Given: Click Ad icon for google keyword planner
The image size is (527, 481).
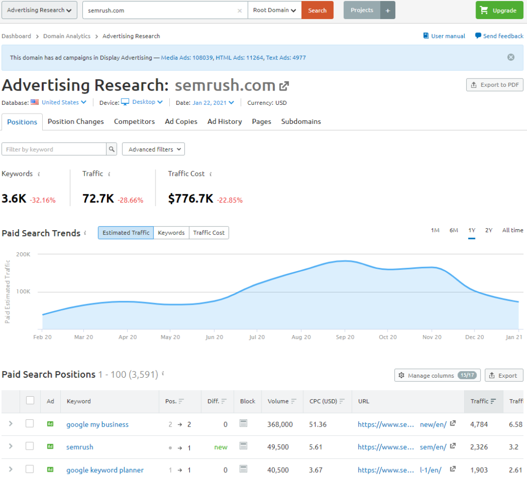Looking at the screenshot, I should (x=50, y=470).
